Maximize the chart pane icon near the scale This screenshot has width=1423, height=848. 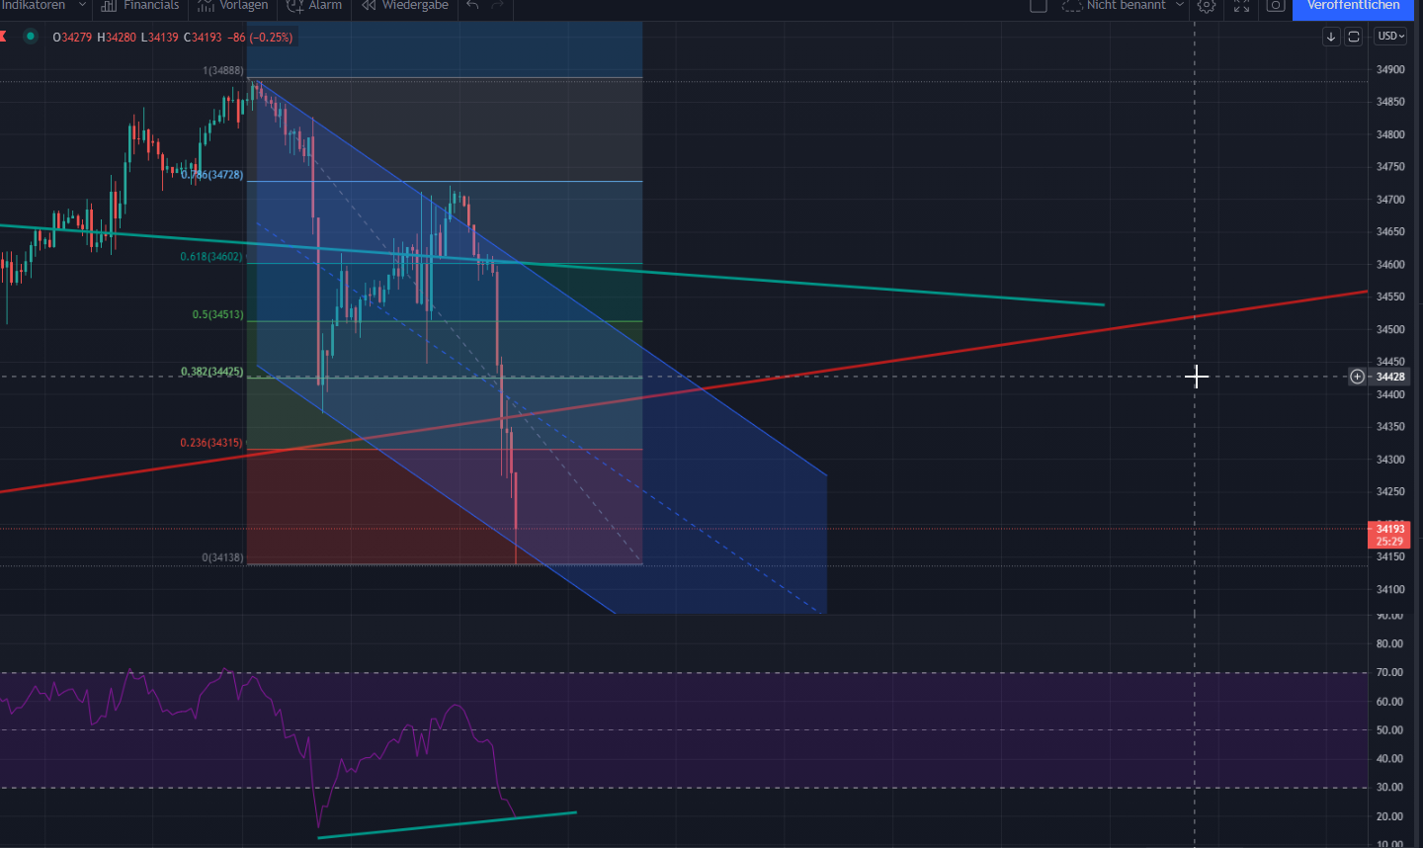pyautogui.click(x=1353, y=37)
